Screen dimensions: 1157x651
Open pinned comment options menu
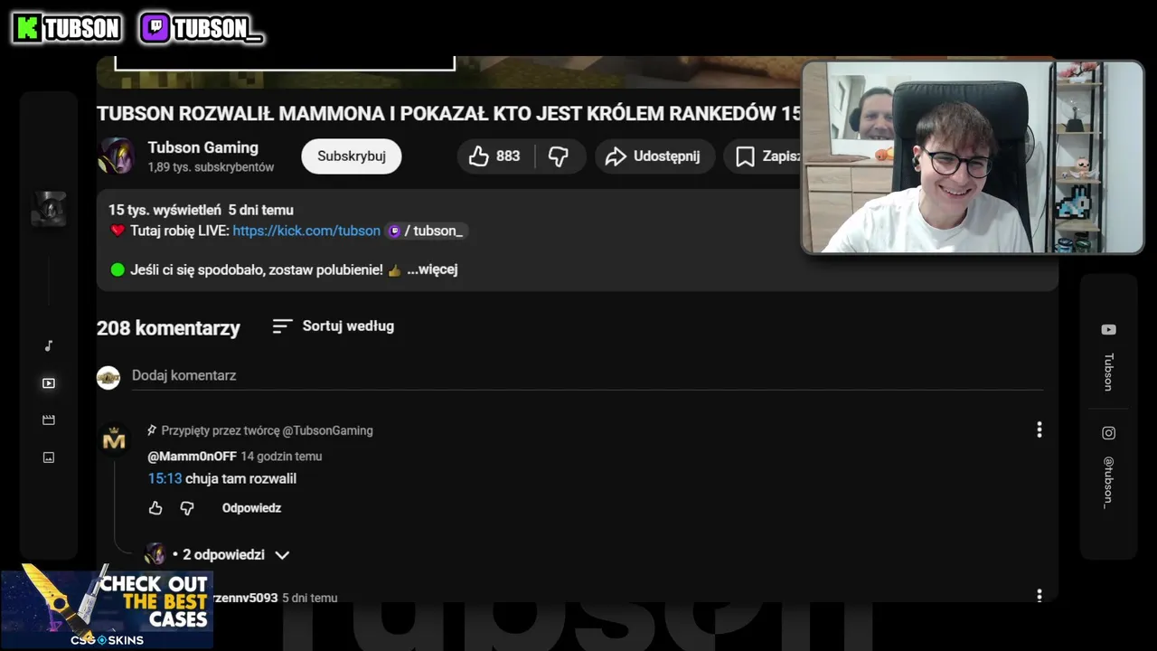point(1039,429)
